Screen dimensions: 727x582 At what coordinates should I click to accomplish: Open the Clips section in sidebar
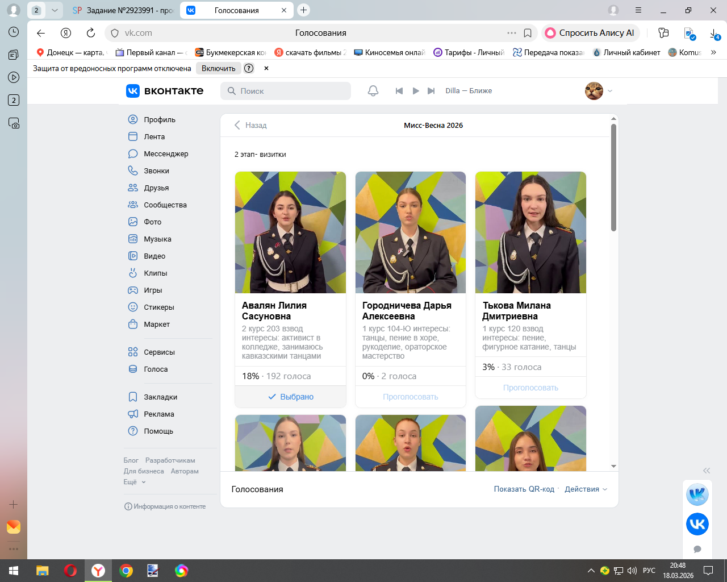(155, 273)
